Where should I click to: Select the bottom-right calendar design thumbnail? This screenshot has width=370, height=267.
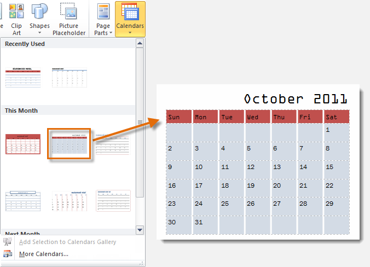(113, 200)
